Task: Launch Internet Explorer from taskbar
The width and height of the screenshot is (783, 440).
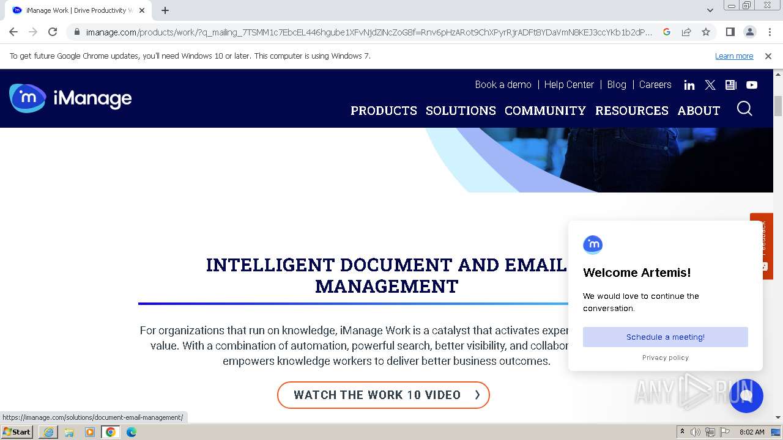Action: click(48, 432)
